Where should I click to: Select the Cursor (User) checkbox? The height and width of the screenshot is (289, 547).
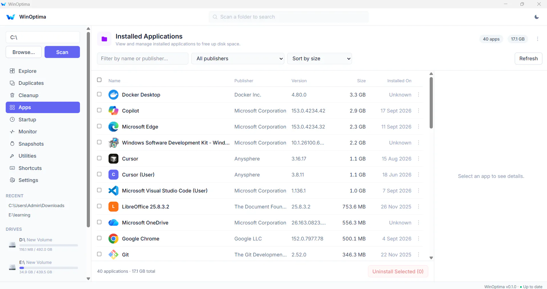[x=99, y=174]
